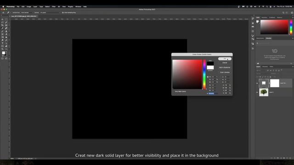Switch to the Channels tab
The image size is (294, 165).
pos(265,66)
